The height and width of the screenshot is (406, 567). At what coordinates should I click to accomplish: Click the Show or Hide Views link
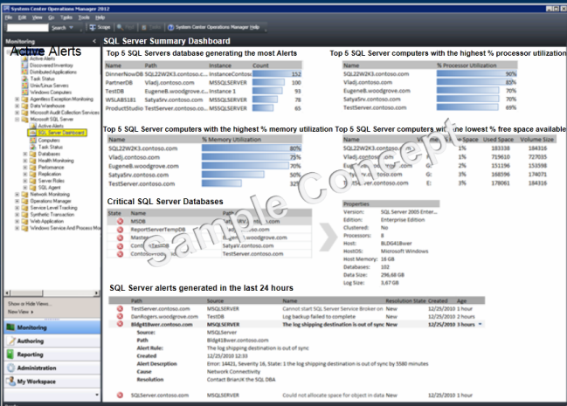click(x=30, y=304)
